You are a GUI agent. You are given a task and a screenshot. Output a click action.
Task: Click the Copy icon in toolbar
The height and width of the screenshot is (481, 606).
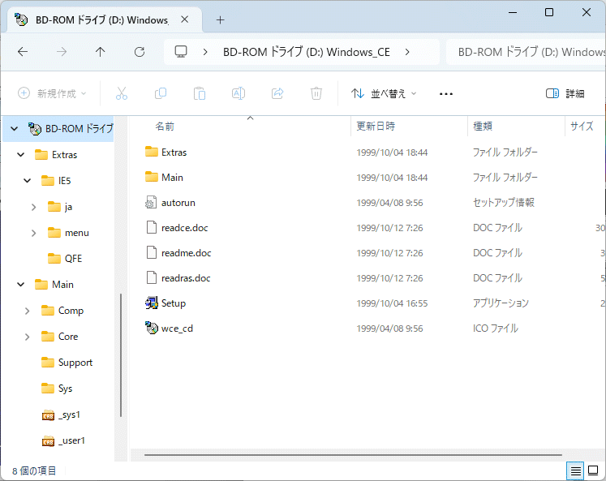[161, 93]
